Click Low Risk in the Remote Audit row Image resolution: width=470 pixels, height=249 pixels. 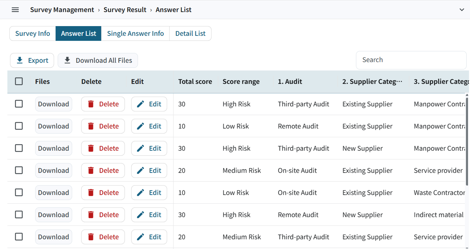click(x=236, y=126)
